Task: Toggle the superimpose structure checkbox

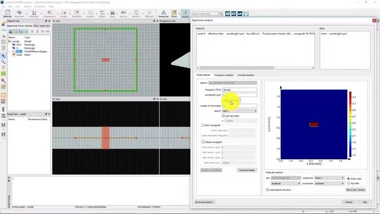Action: (x=268, y=190)
